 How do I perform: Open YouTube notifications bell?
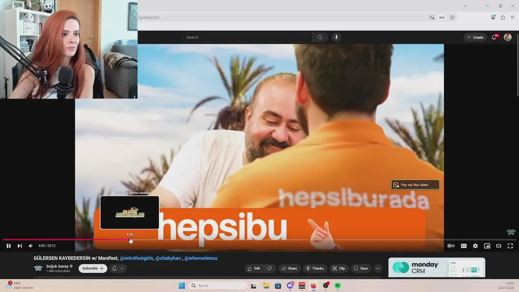pyautogui.click(x=494, y=37)
